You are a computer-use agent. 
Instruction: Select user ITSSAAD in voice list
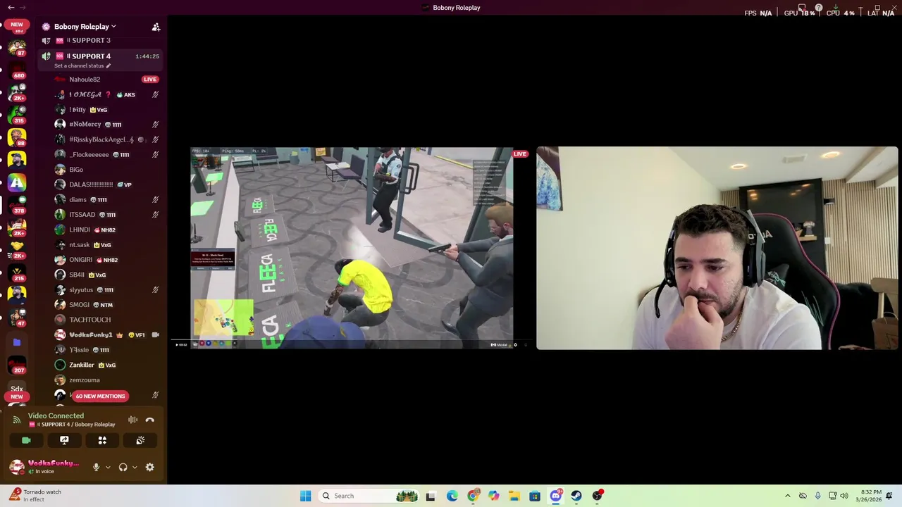pyautogui.click(x=106, y=215)
